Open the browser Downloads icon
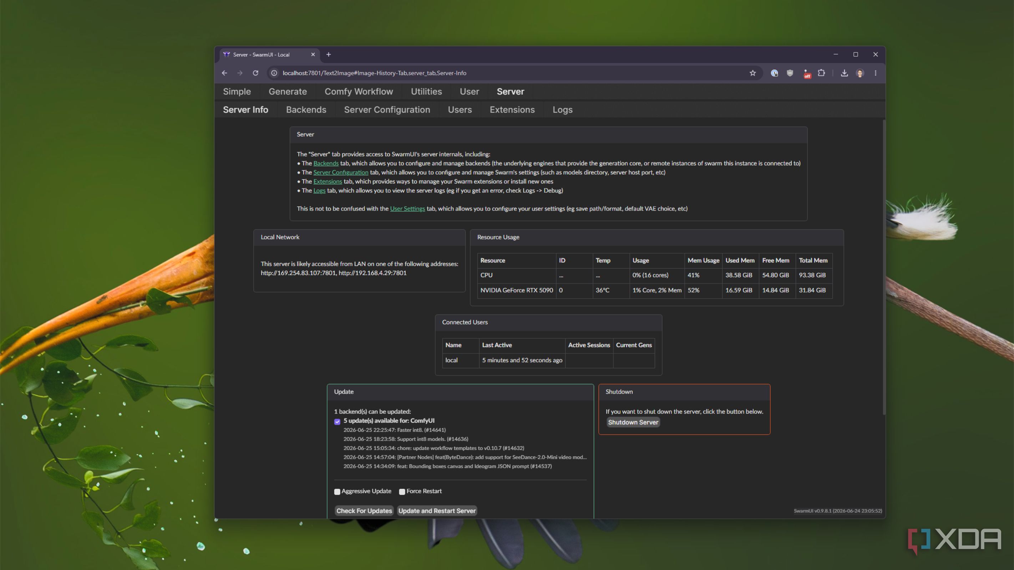 [844, 73]
